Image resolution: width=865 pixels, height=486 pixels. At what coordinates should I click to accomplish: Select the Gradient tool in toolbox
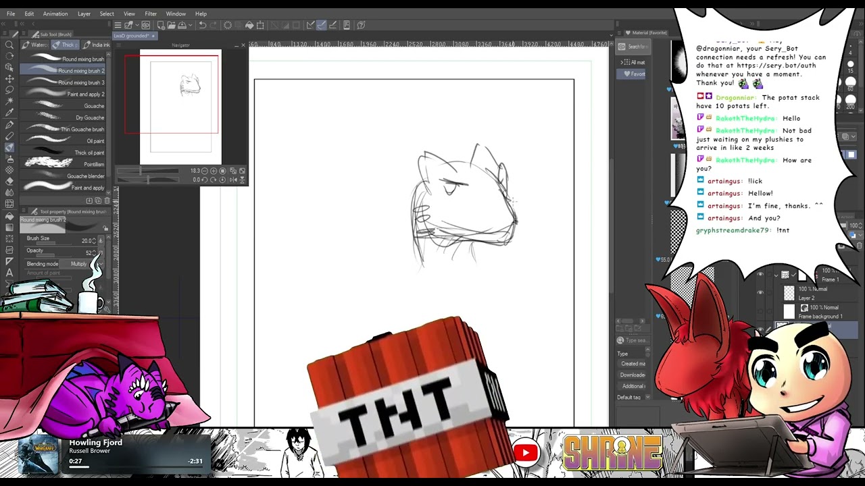click(9, 227)
